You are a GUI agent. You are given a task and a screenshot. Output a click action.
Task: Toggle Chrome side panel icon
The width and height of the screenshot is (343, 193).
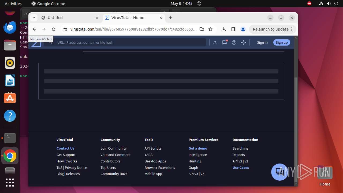pyautogui.click(x=233, y=29)
